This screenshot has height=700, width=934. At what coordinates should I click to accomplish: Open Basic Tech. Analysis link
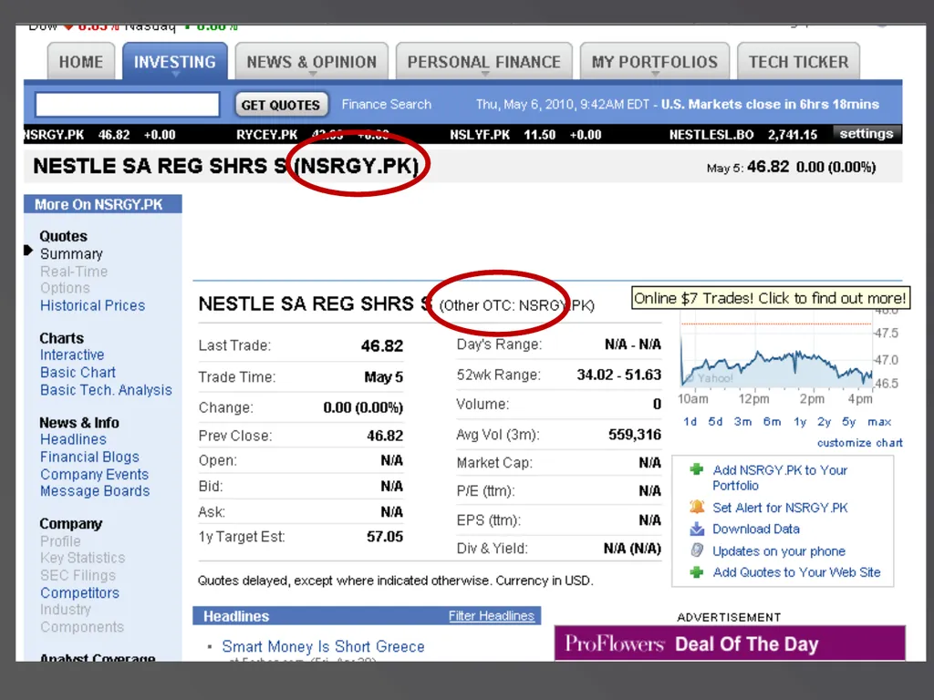coord(106,390)
